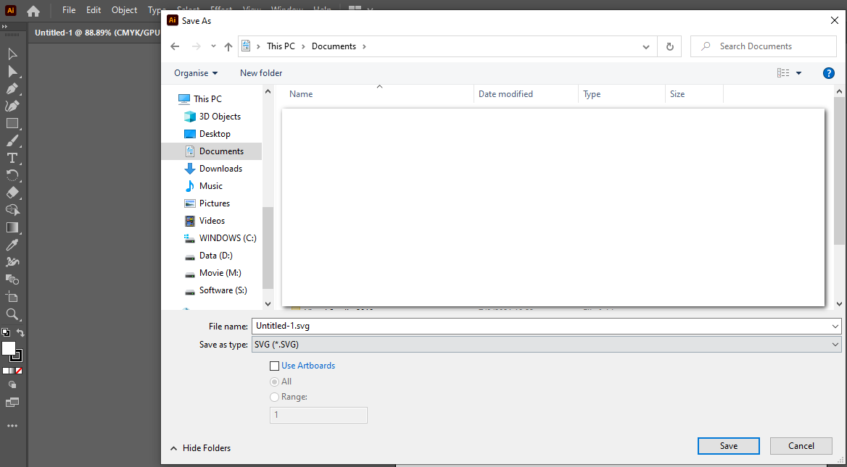The height and width of the screenshot is (467, 847).
Task: Expand This PC breadcrumb chevron
Action: point(304,46)
